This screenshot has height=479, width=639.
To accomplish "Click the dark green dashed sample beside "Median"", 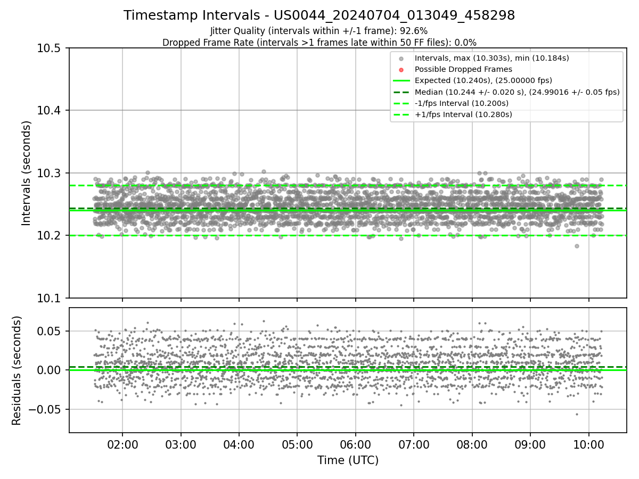I will (x=402, y=92).
